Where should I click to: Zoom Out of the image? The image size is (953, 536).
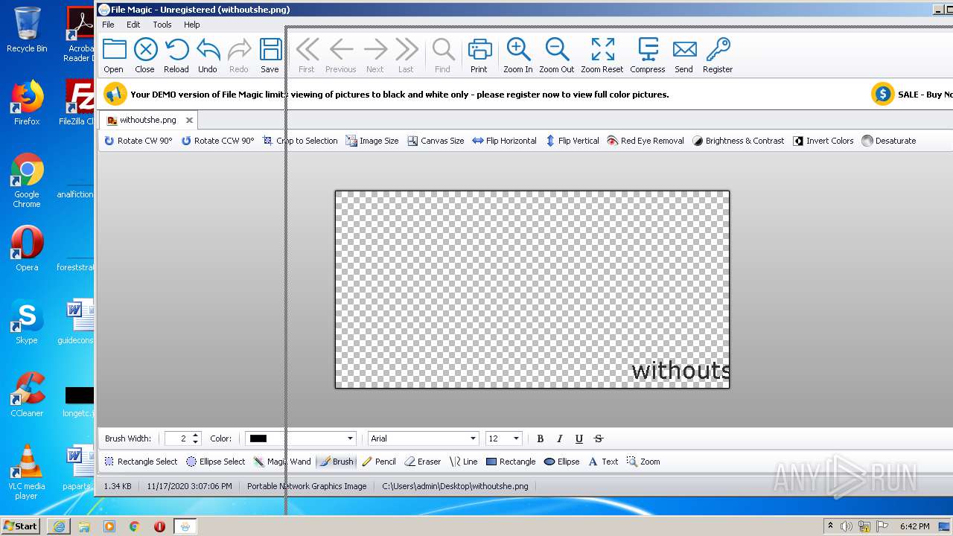[557, 56]
